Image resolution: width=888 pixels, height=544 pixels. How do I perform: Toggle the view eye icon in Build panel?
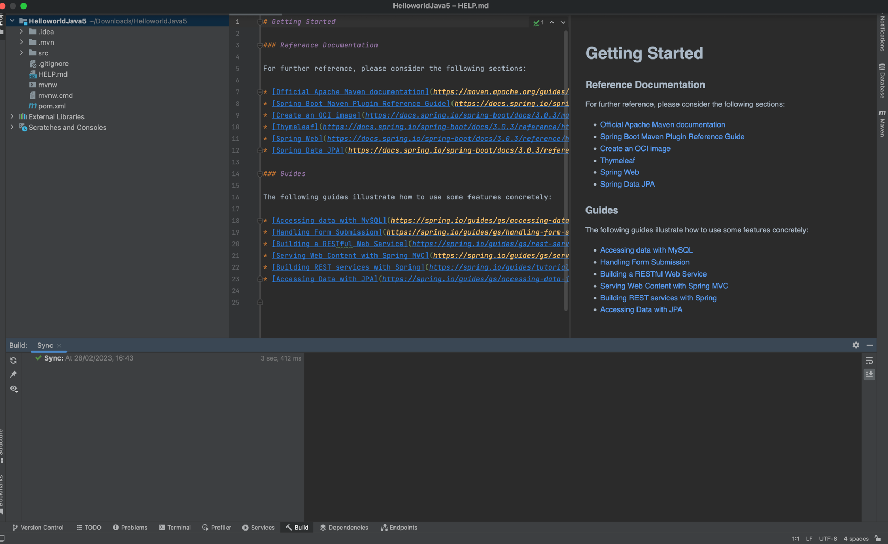click(13, 389)
